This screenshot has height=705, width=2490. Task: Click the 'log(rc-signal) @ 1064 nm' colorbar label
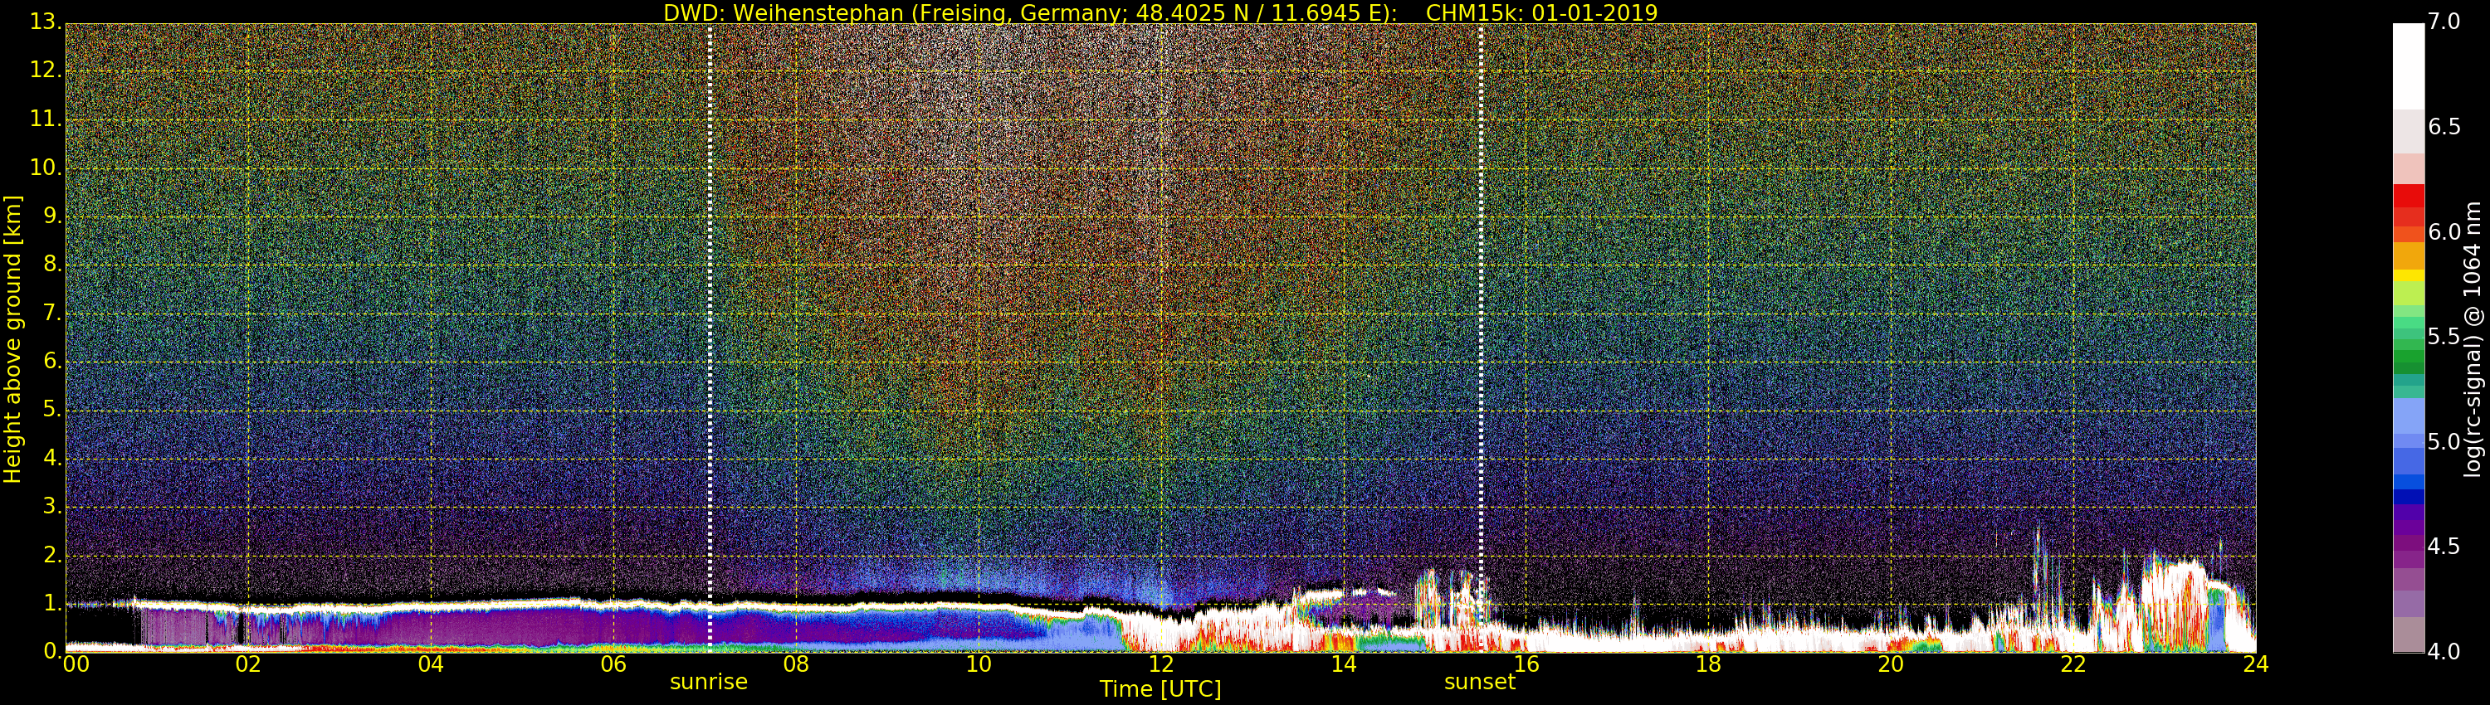[2472, 338]
